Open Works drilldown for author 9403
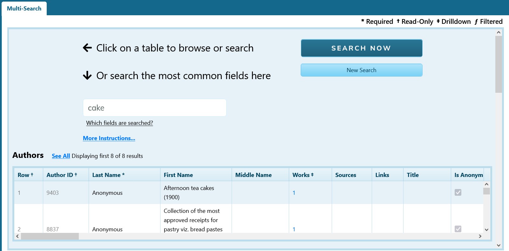Screen dimensions: 509x251 pos(294,193)
